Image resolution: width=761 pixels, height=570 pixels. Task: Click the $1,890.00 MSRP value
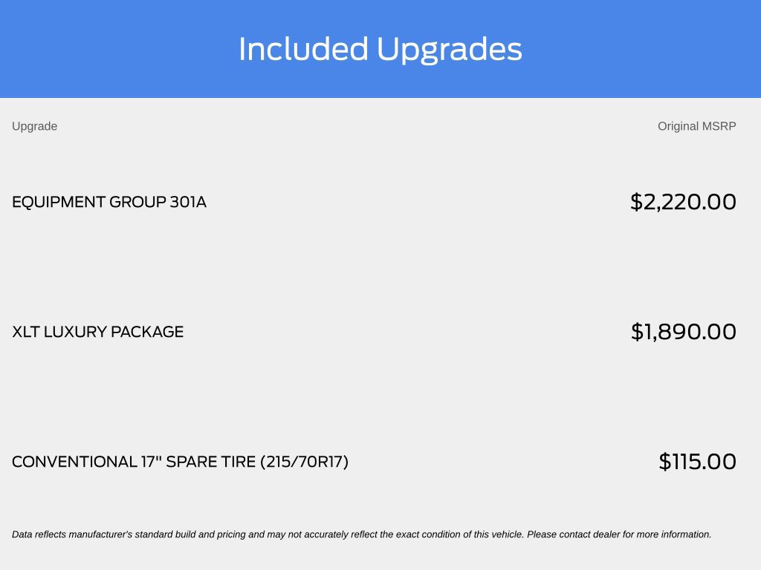684,332
